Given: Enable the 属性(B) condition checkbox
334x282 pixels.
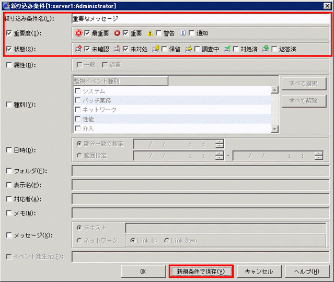Looking at the screenshot, I should tap(9, 65).
